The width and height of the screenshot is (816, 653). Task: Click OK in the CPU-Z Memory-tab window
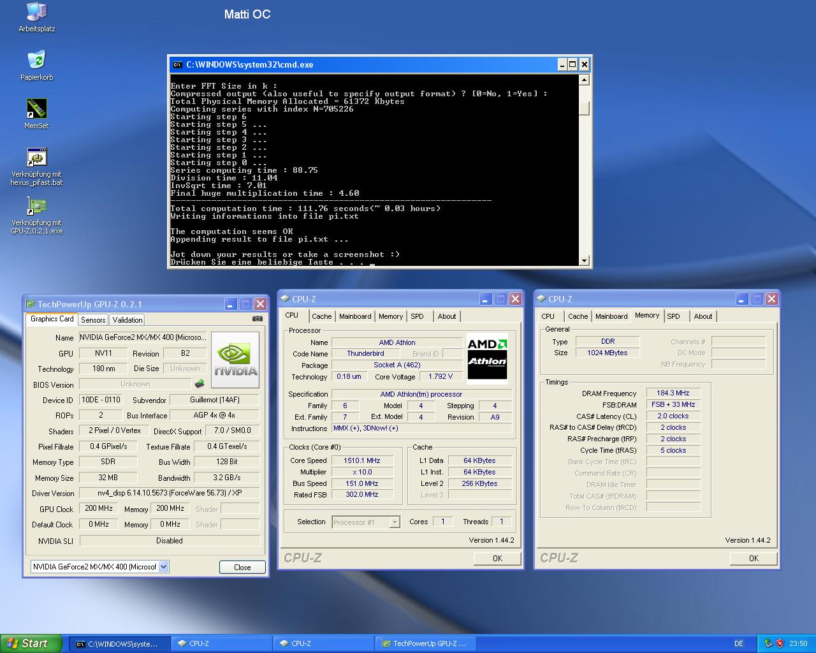click(x=754, y=558)
